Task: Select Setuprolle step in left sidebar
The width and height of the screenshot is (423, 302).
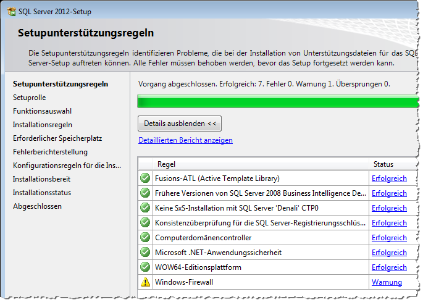Action: coord(30,98)
